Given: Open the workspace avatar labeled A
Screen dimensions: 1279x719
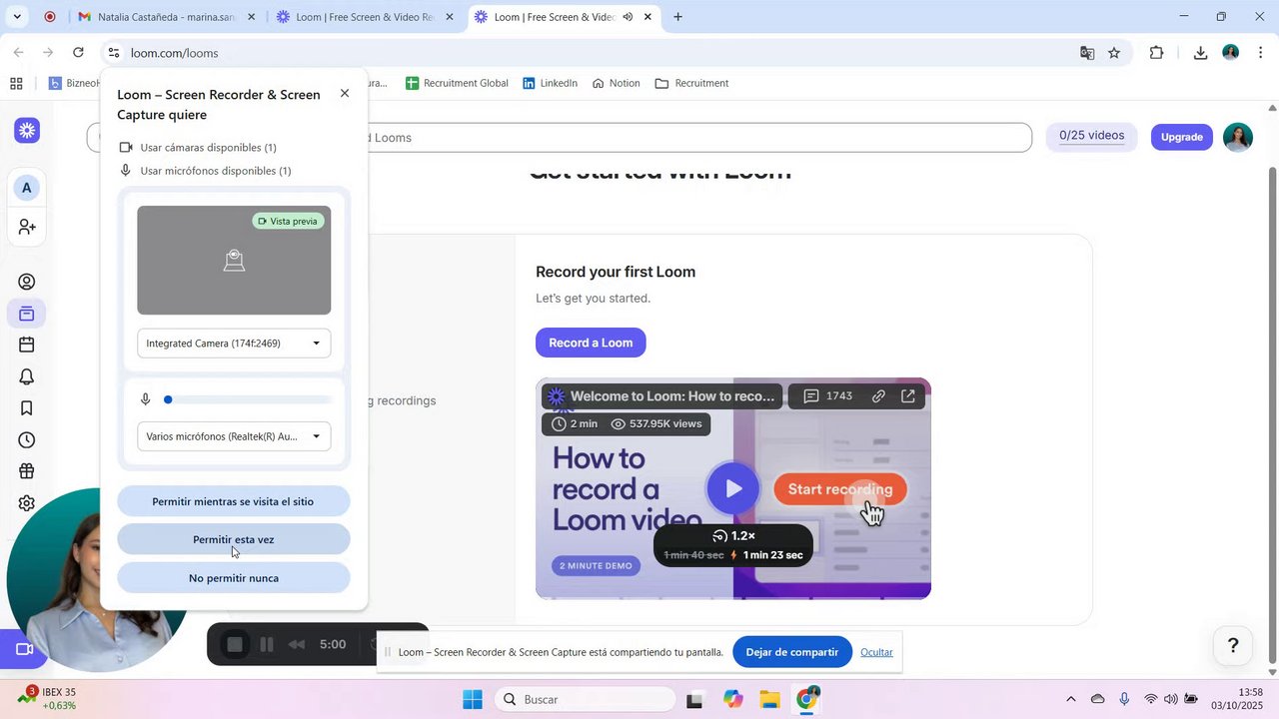Looking at the screenshot, I should [26, 188].
